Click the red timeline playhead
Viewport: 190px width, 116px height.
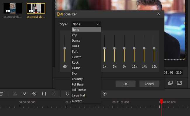[x=161, y=101]
